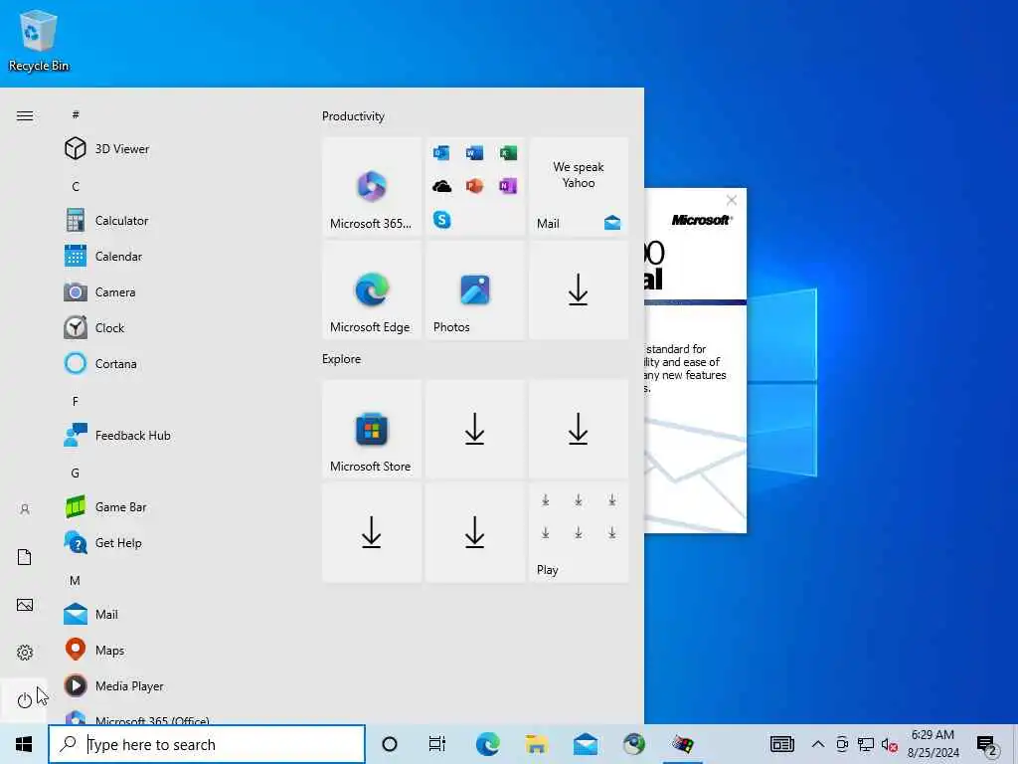Select the Explore group title

coord(342,358)
